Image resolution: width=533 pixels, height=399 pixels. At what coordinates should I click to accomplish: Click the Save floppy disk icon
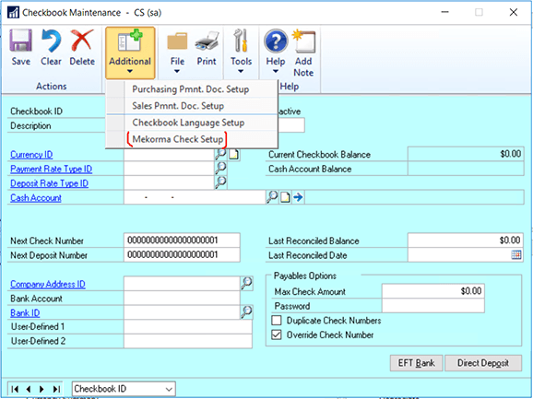(x=20, y=41)
